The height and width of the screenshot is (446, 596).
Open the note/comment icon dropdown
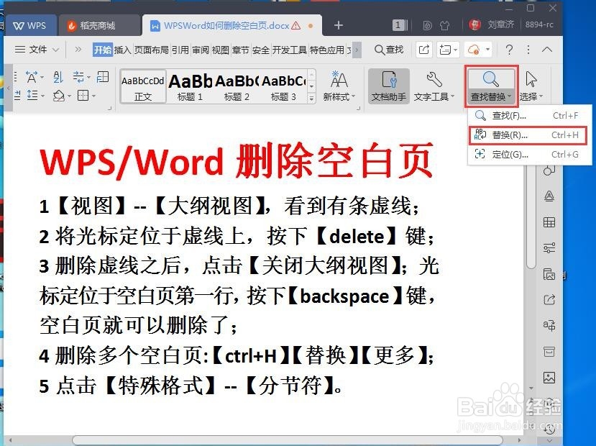coord(448,50)
